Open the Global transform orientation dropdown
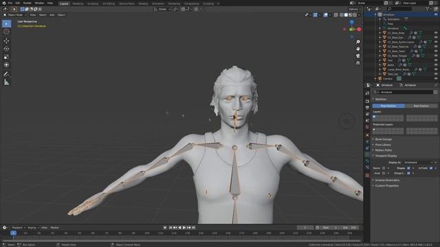The width and height of the screenshot is (440, 247). 162,9
